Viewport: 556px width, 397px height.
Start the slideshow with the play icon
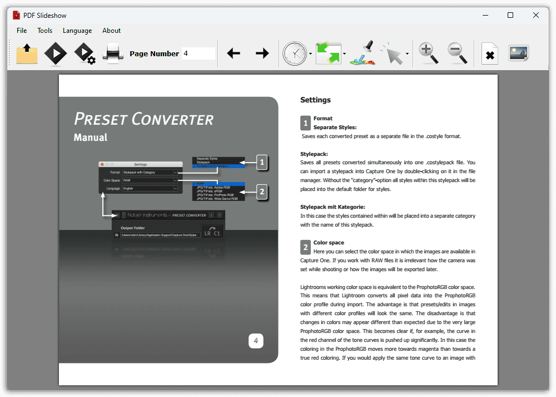(55, 53)
